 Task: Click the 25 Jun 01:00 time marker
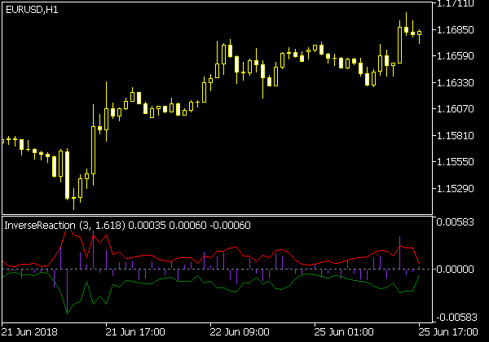click(344, 332)
